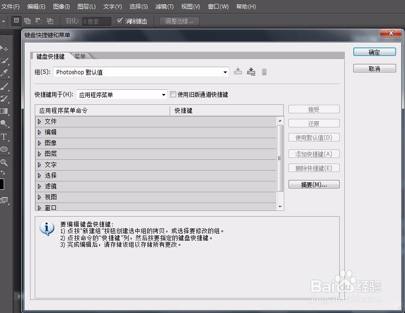Expand the 图像 command group

(x=39, y=143)
